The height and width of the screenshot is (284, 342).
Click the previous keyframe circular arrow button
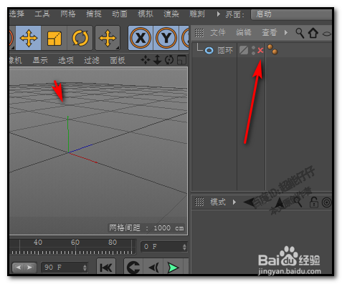(133, 268)
